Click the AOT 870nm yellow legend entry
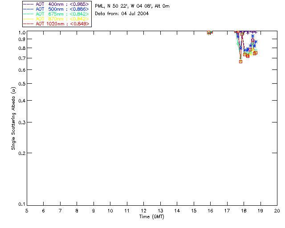The height and width of the screenshot is (228, 285). click(56, 19)
